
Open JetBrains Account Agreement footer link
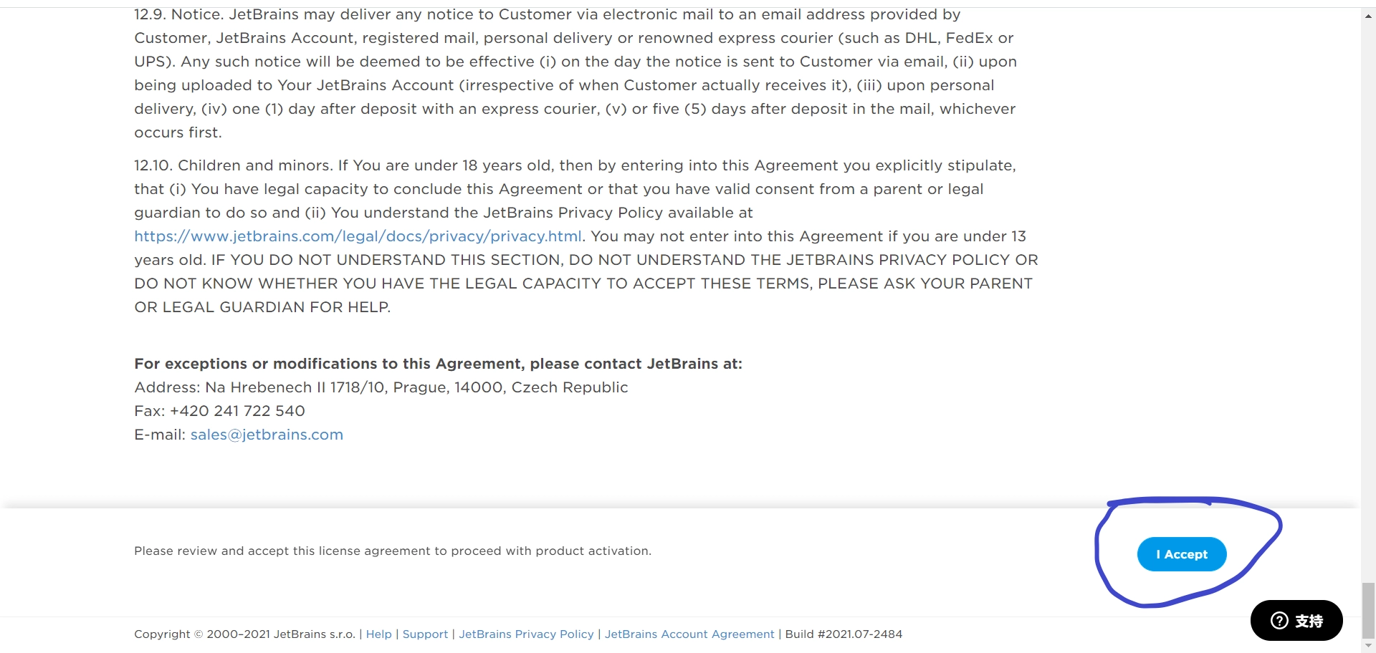[x=689, y=634]
